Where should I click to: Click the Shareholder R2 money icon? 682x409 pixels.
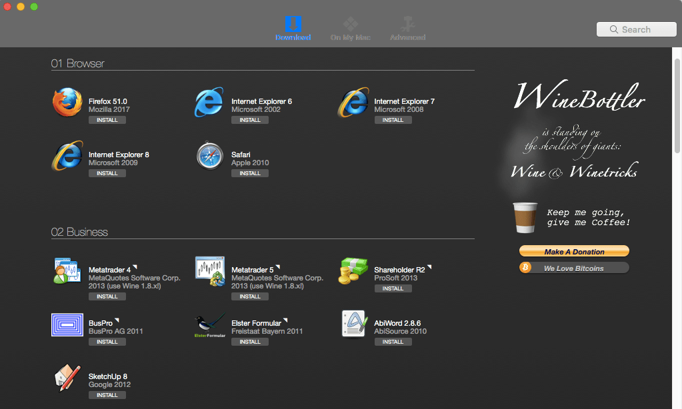click(x=353, y=271)
